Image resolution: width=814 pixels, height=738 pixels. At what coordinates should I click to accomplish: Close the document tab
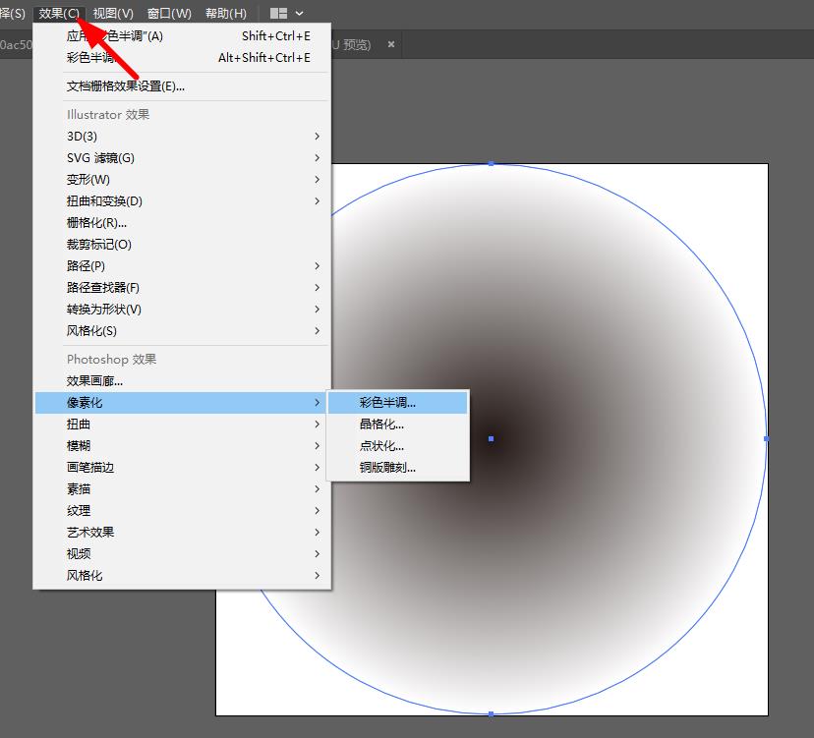click(x=391, y=44)
